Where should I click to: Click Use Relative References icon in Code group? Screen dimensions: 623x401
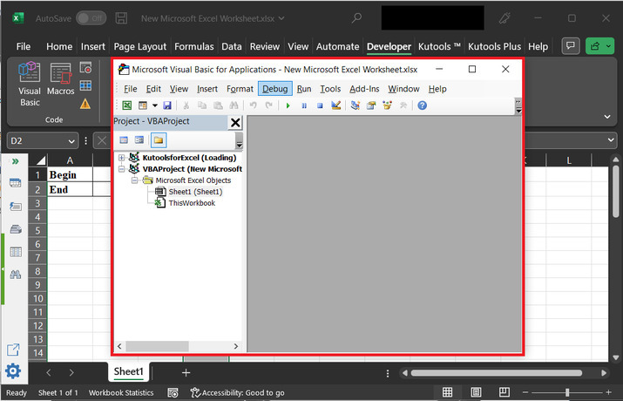(x=85, y=85)
